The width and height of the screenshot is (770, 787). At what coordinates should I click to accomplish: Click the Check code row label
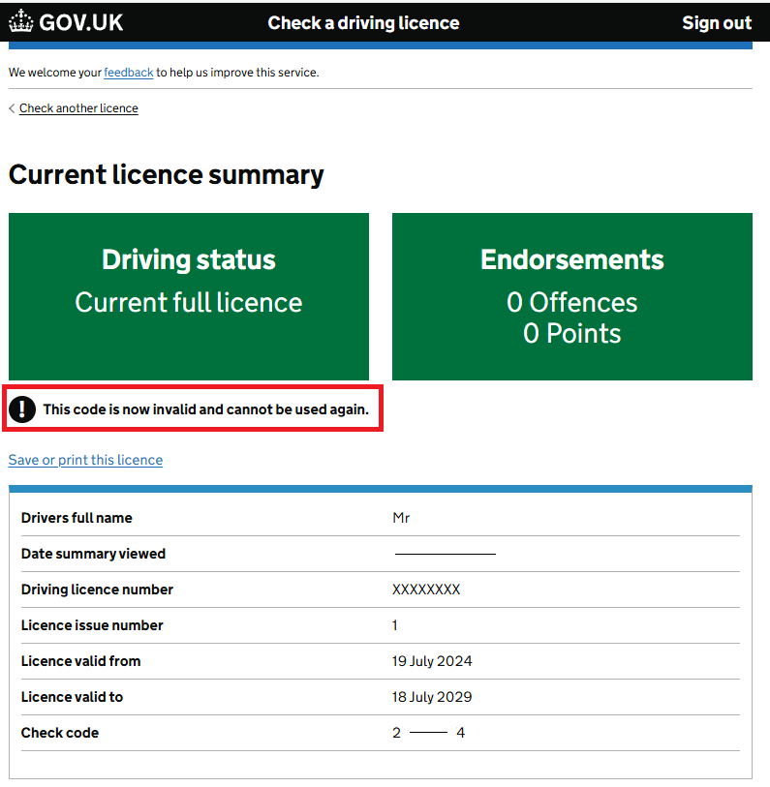pyautogui.click(x=60, y=733)
